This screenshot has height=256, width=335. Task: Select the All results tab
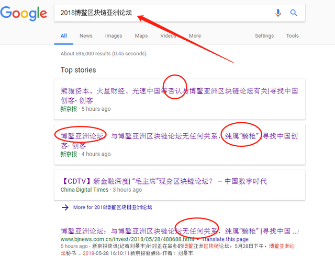tap(64, 36)
